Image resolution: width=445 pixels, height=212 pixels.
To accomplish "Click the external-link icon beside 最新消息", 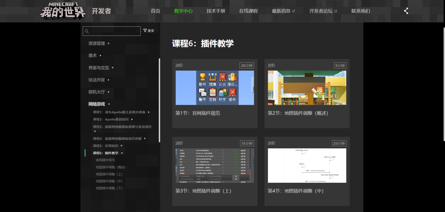I will [x=294, y=10].
